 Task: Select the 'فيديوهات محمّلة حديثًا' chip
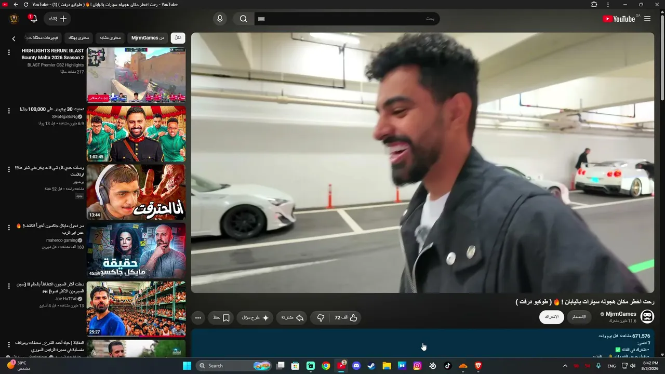[x=43, y=38]
